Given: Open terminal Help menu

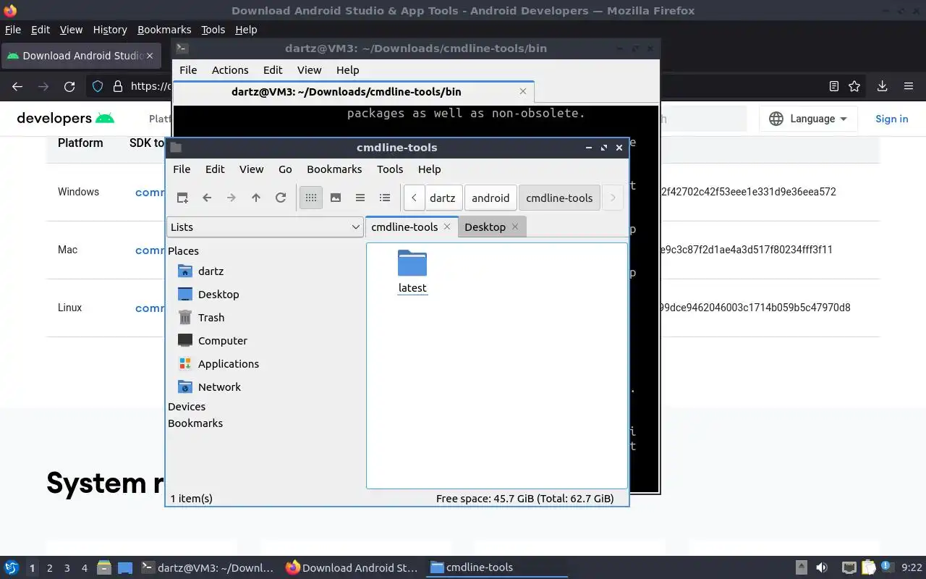Looking at the screenshot, I should coord(347,70).
